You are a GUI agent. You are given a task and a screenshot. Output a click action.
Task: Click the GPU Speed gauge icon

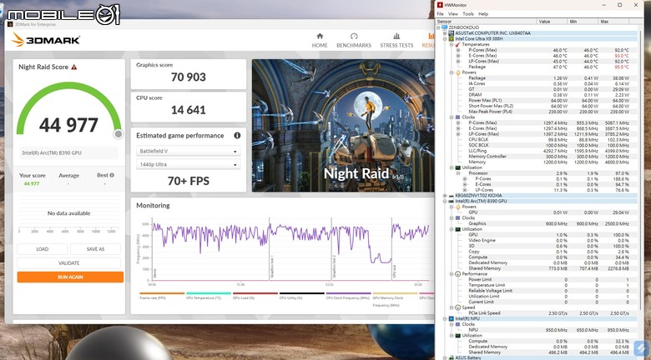(x=458, y=307)
